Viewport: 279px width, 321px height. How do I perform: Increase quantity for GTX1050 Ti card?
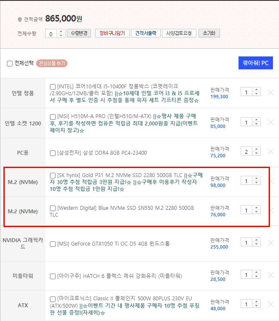(x=256, y=240)
